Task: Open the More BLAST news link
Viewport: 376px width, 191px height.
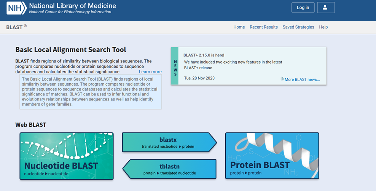Action: [x=302, y=79]
